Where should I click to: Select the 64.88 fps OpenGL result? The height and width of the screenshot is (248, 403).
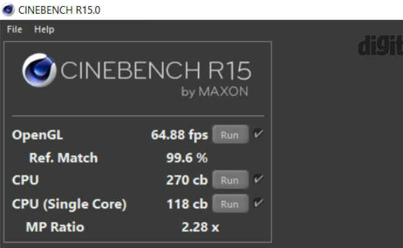click(x=179, y=135)
